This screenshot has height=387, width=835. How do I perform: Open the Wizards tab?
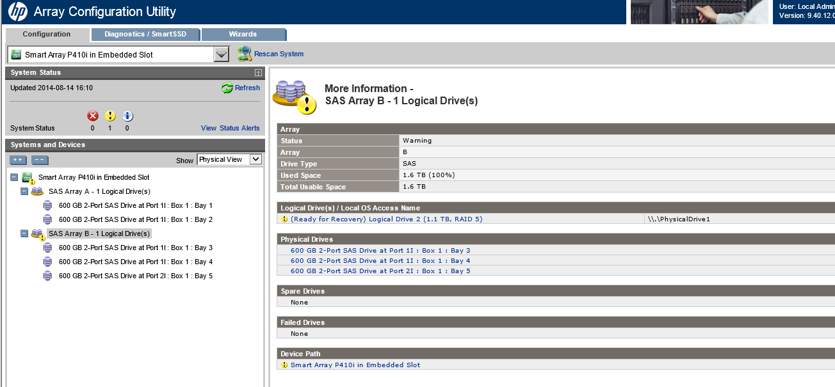[x=243, y=34]
